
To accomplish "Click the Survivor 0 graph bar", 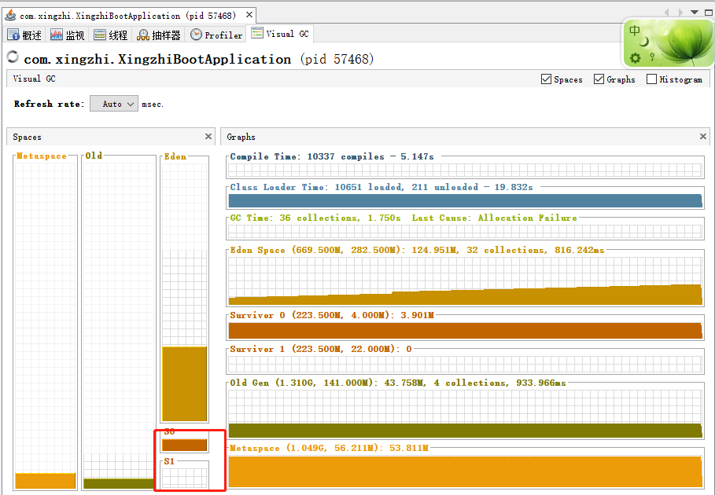I will click(465, 331).
